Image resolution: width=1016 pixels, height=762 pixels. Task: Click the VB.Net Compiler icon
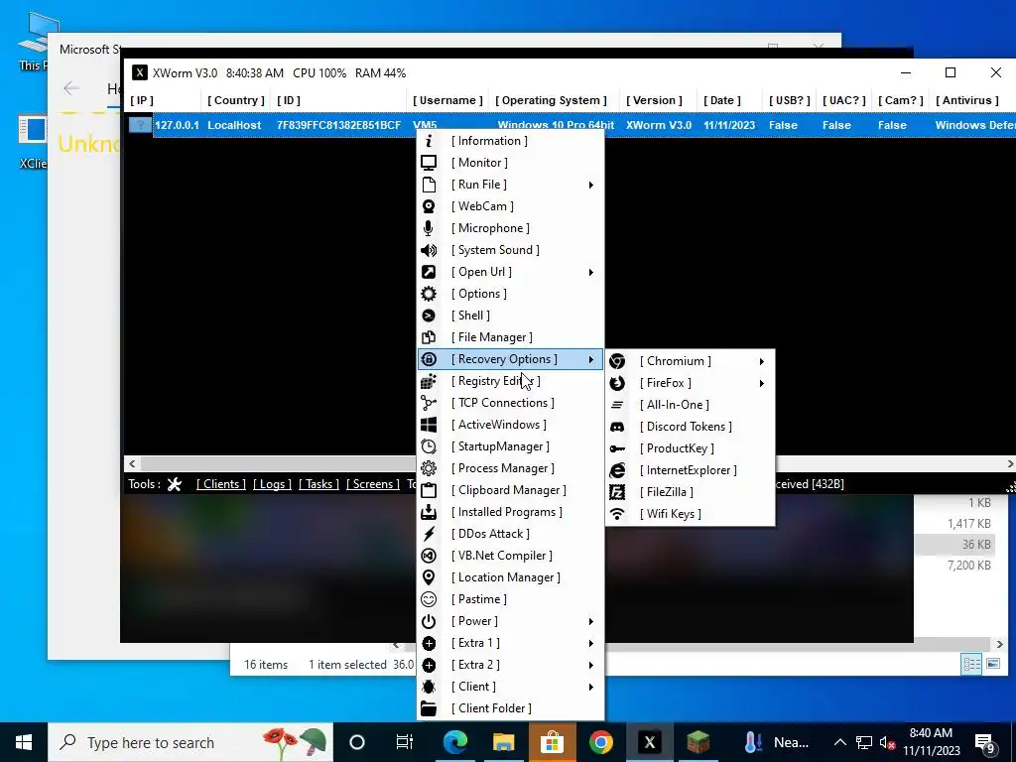coord(429,556)
